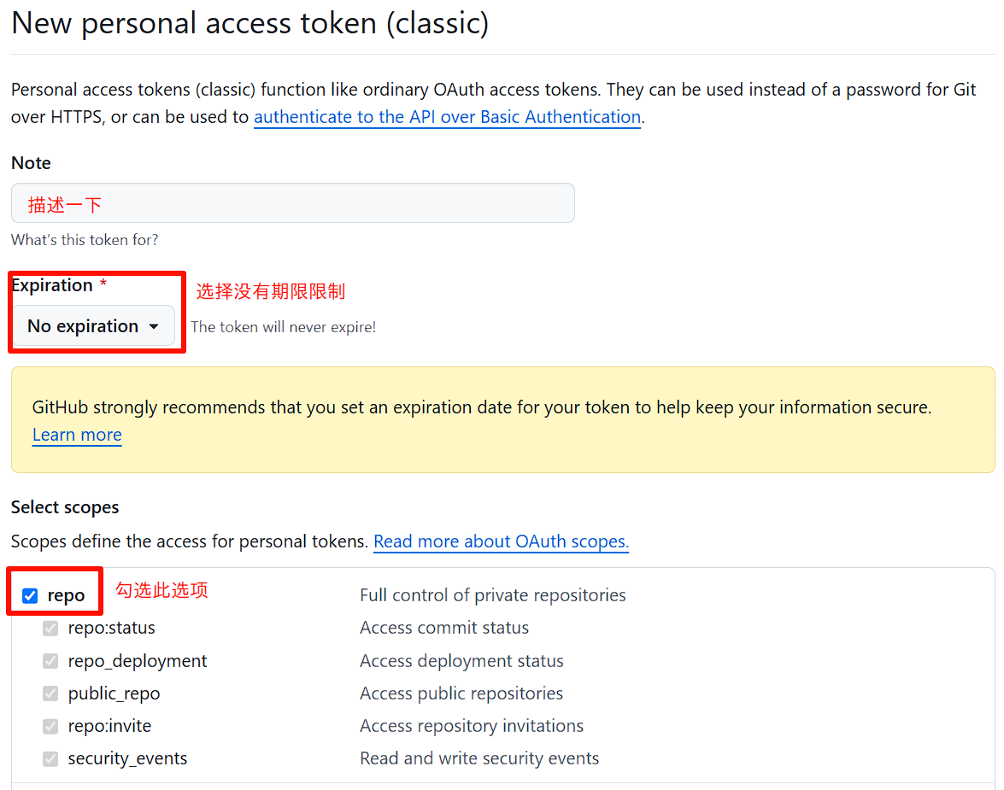Click the repo:invite label text

(x=109, y=726)
